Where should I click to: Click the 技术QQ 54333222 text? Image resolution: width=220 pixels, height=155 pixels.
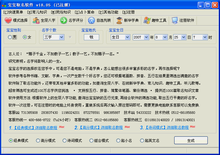tap(138, 113)
